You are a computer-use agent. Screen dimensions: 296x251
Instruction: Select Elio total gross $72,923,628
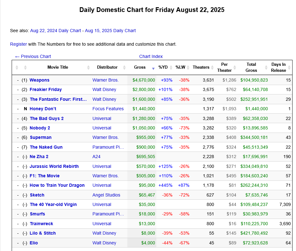pos(255,243)
